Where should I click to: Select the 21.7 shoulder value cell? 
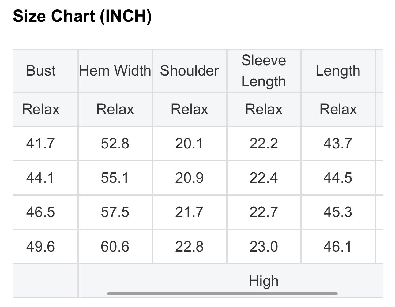coord(190,212)
